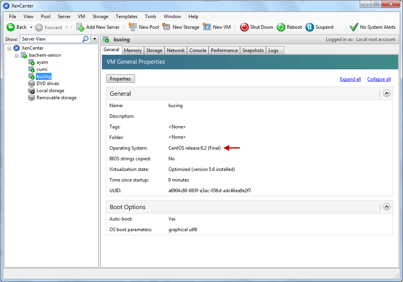Collapse the bachem-xensvr tree node

(17, 55)
